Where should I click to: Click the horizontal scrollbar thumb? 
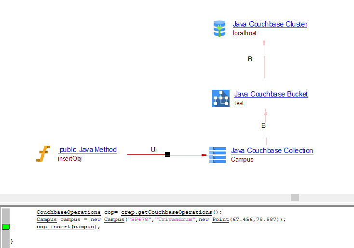(x=295, y=197)
